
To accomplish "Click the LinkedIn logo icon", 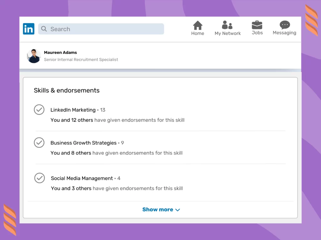I will click(x=29, y=29).
